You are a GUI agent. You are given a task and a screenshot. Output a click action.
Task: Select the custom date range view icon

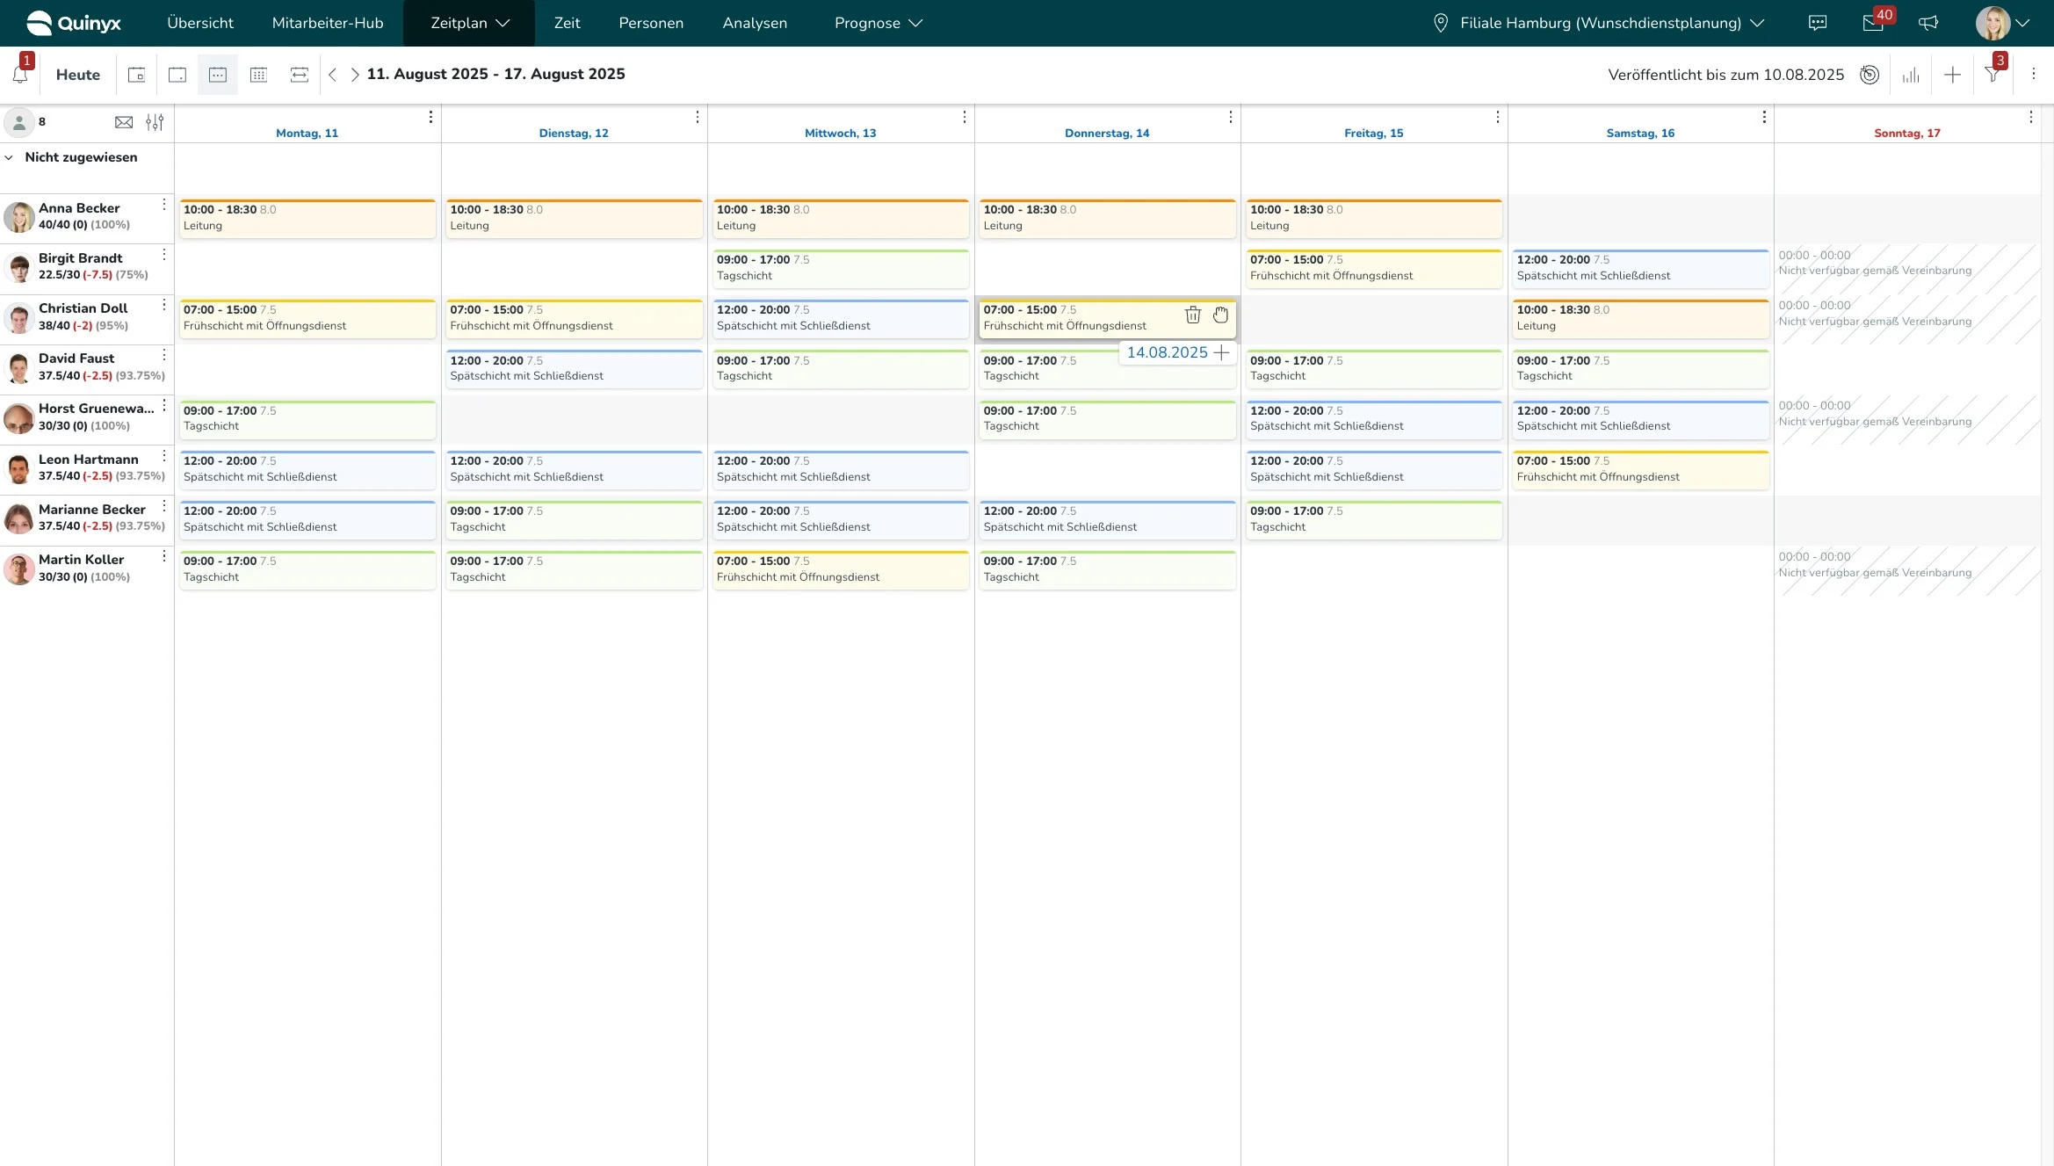[x=300, y=75]
